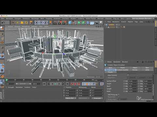Switch to the Stock Greebles tab
This screenshot has width=157, height=117.
point(111,70)
